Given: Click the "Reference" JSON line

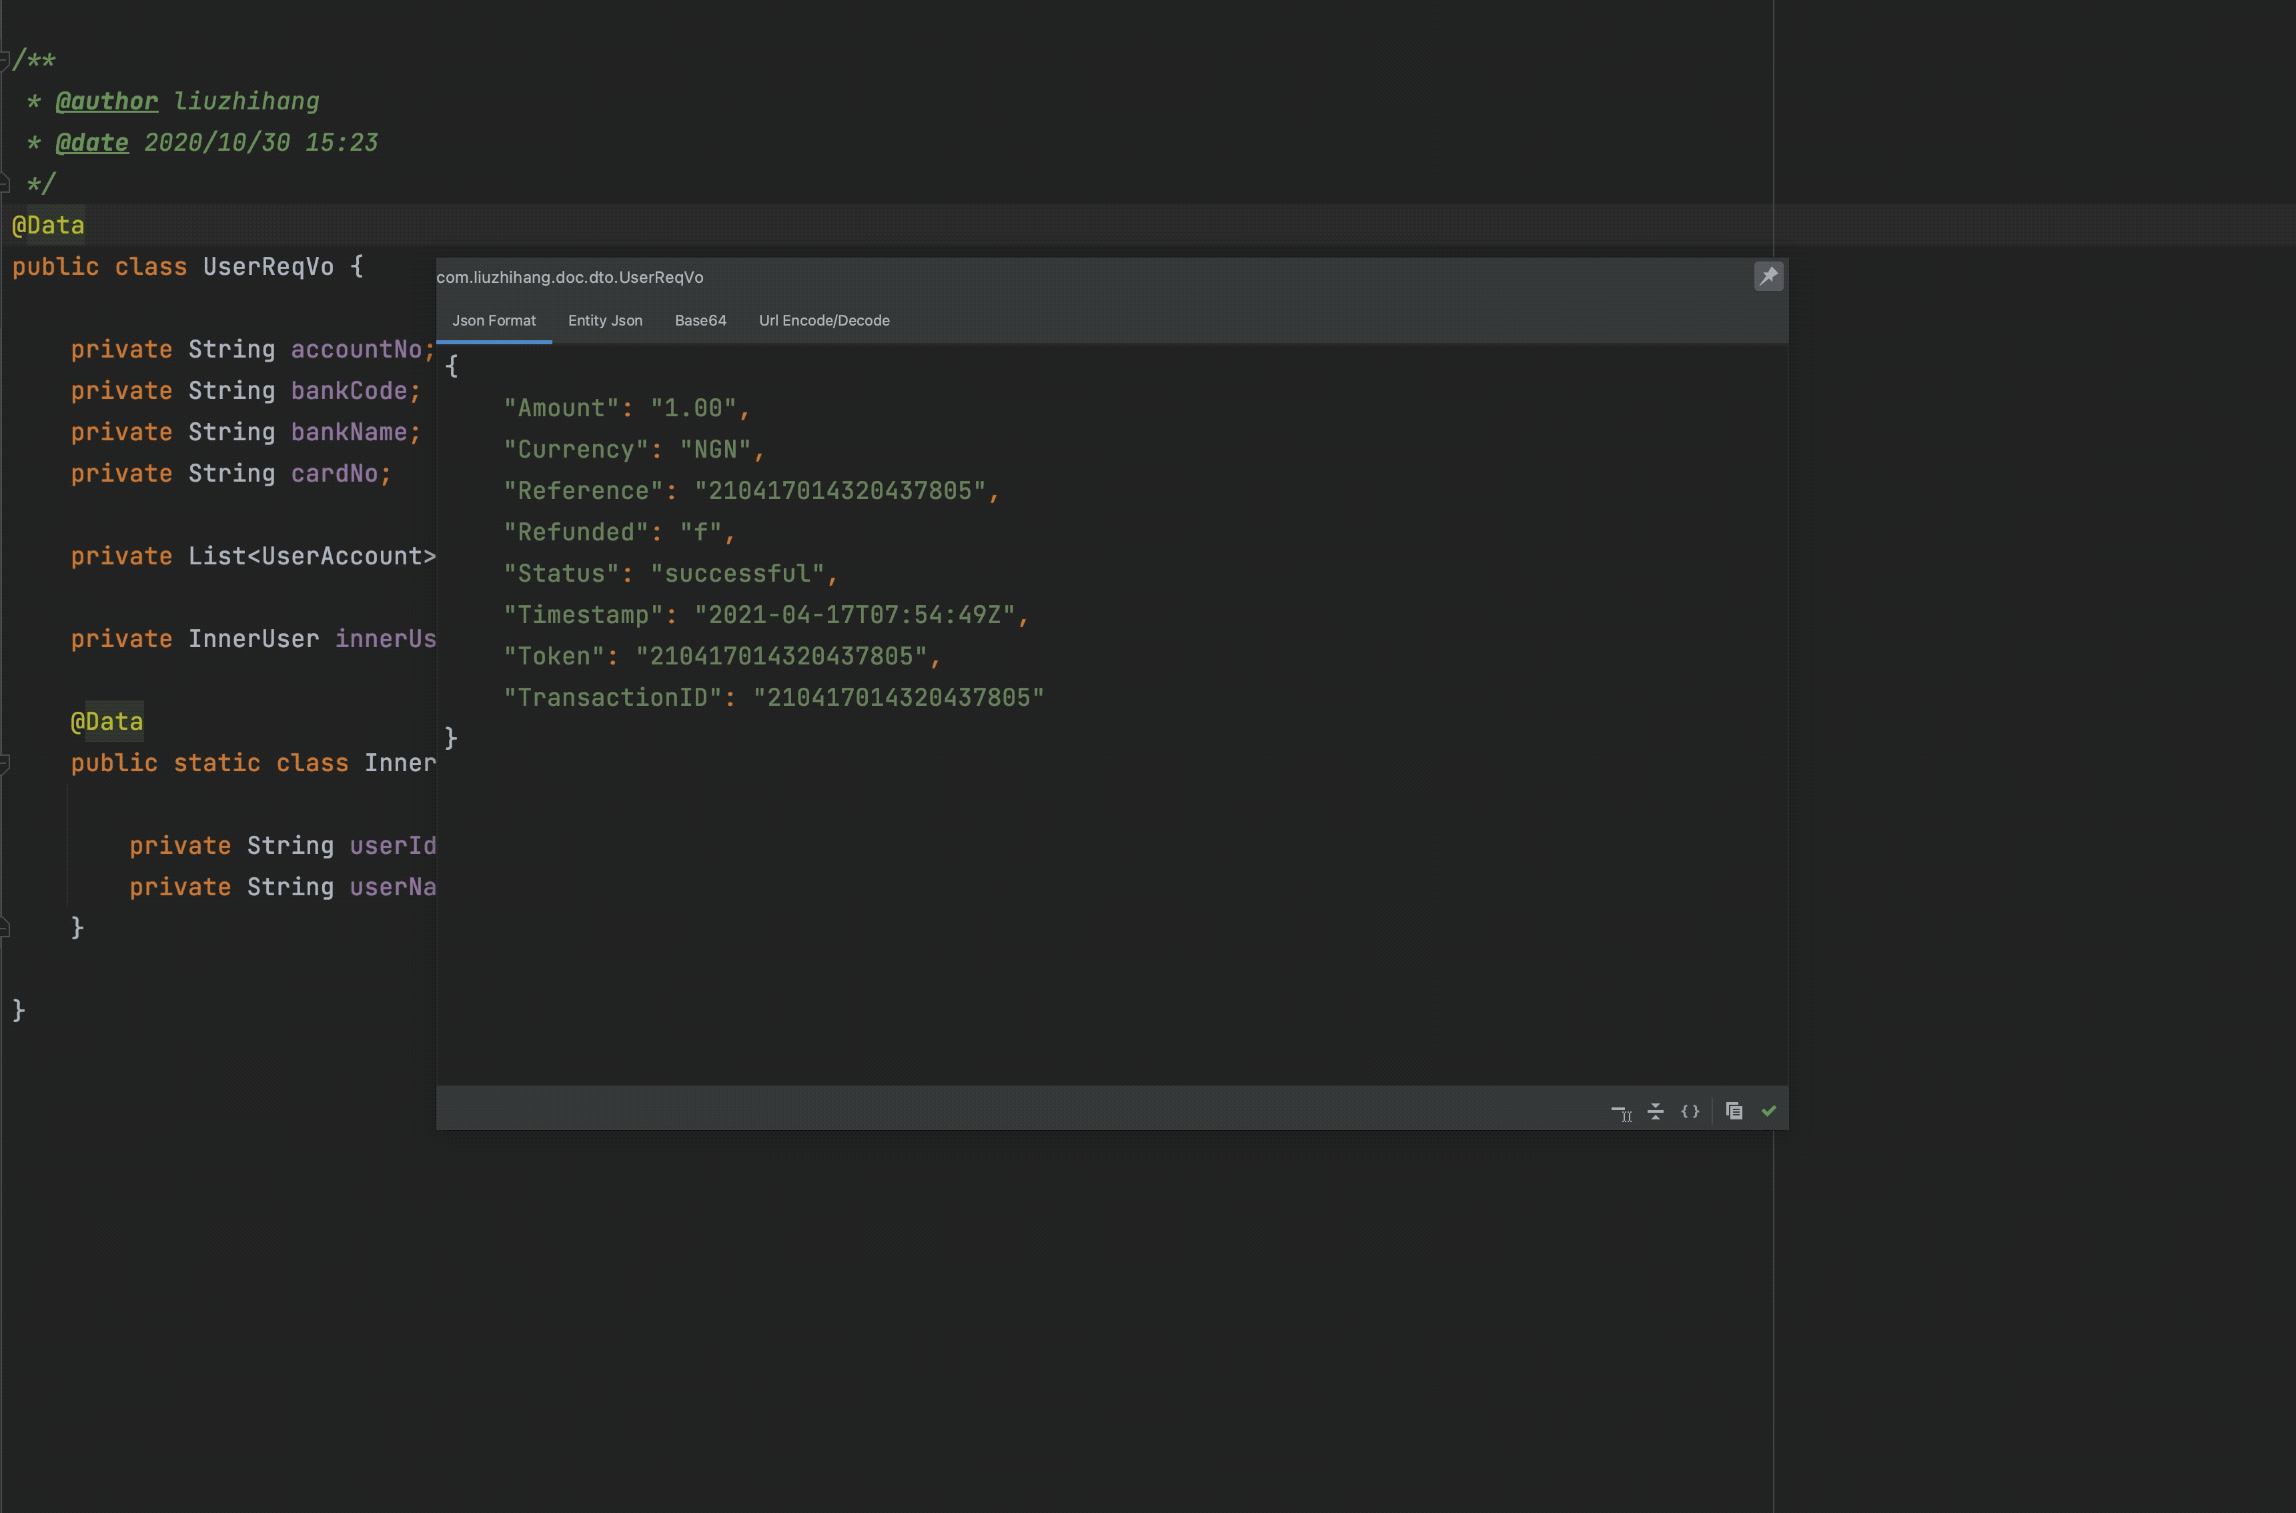Looking at the screenshot, I should 752,491.
